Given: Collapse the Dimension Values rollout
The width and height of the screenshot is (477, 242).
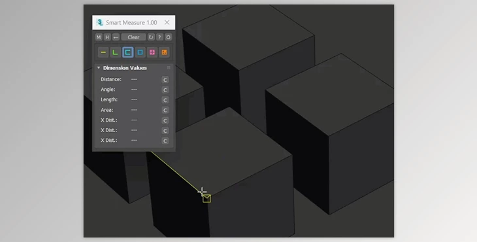Looking at the screenshot, I should click(99, 67).
